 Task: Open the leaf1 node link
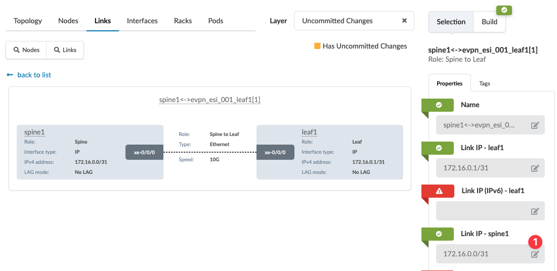[x=309, y=132]
